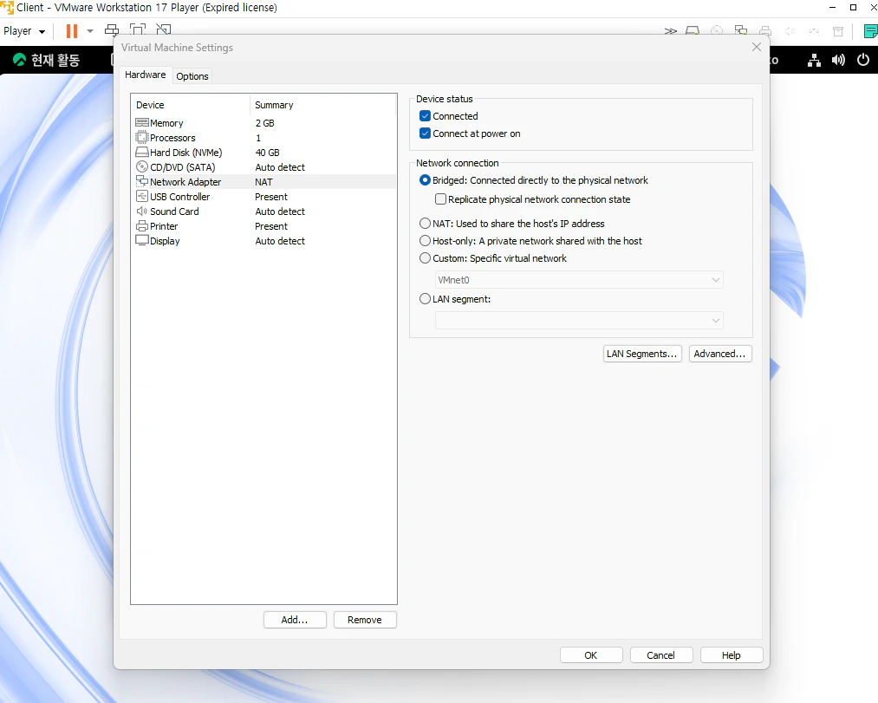878x703 pixels.
Task: Enable Replicate physical network connection state
Action: pyautogui.click(x=440, y=199)
